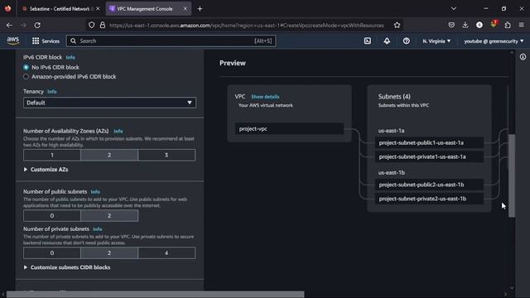Set Availability Zones count to 2

point(109,155)
